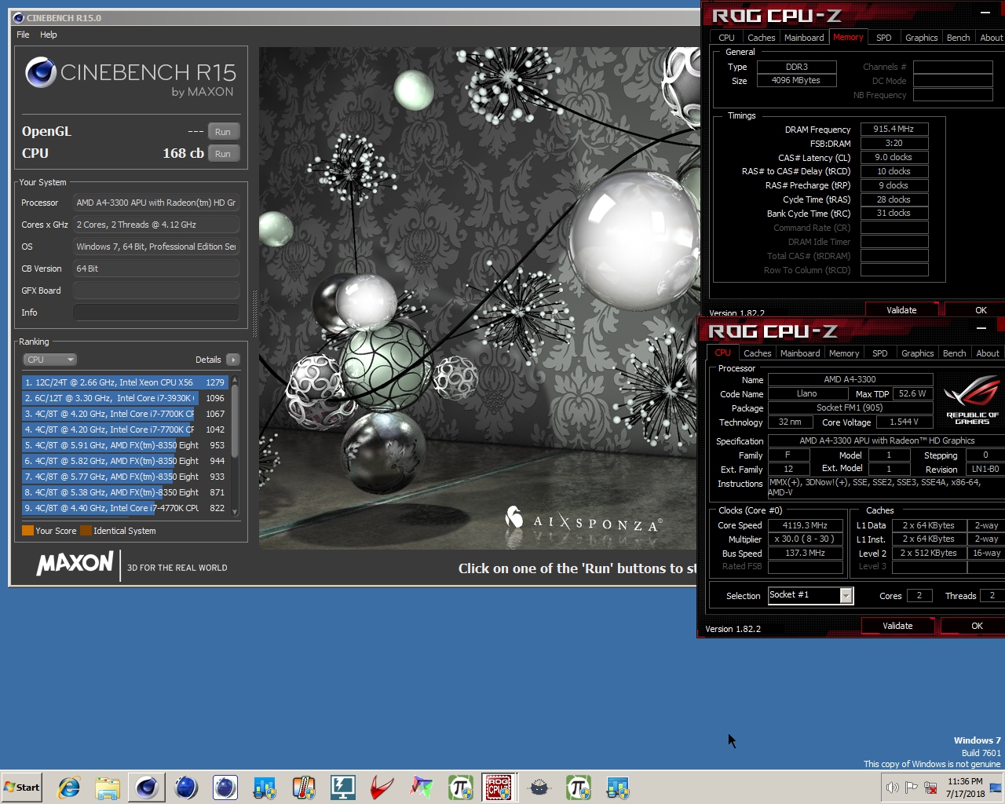Viewport: 1005px width, 804px height.
Task: Minimize the upper CPU-Z Memory window
Action: tap(985, 13)
